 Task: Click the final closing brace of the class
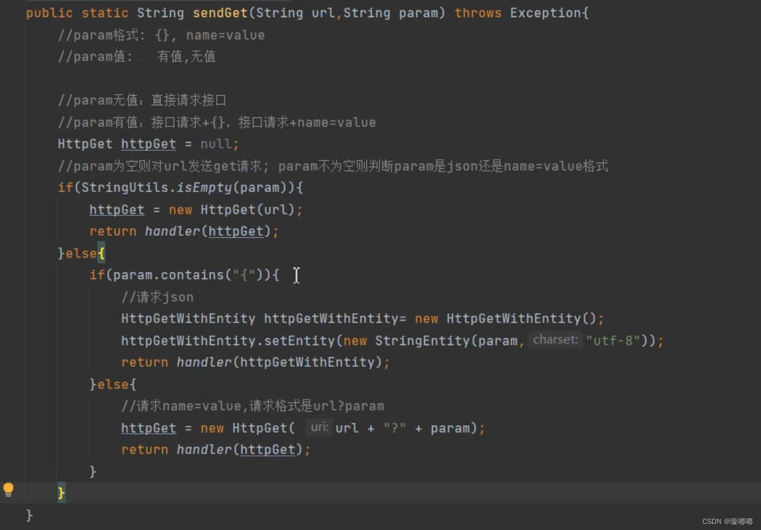point(29,514)
